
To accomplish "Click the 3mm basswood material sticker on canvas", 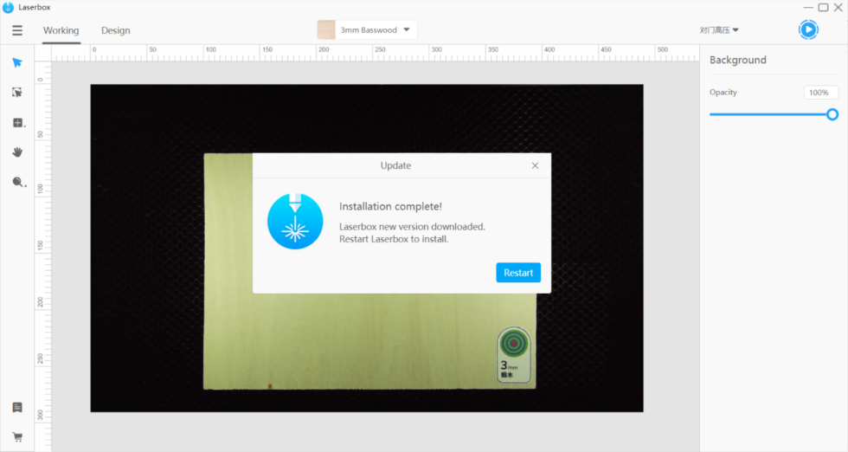I will pos(514,354).
